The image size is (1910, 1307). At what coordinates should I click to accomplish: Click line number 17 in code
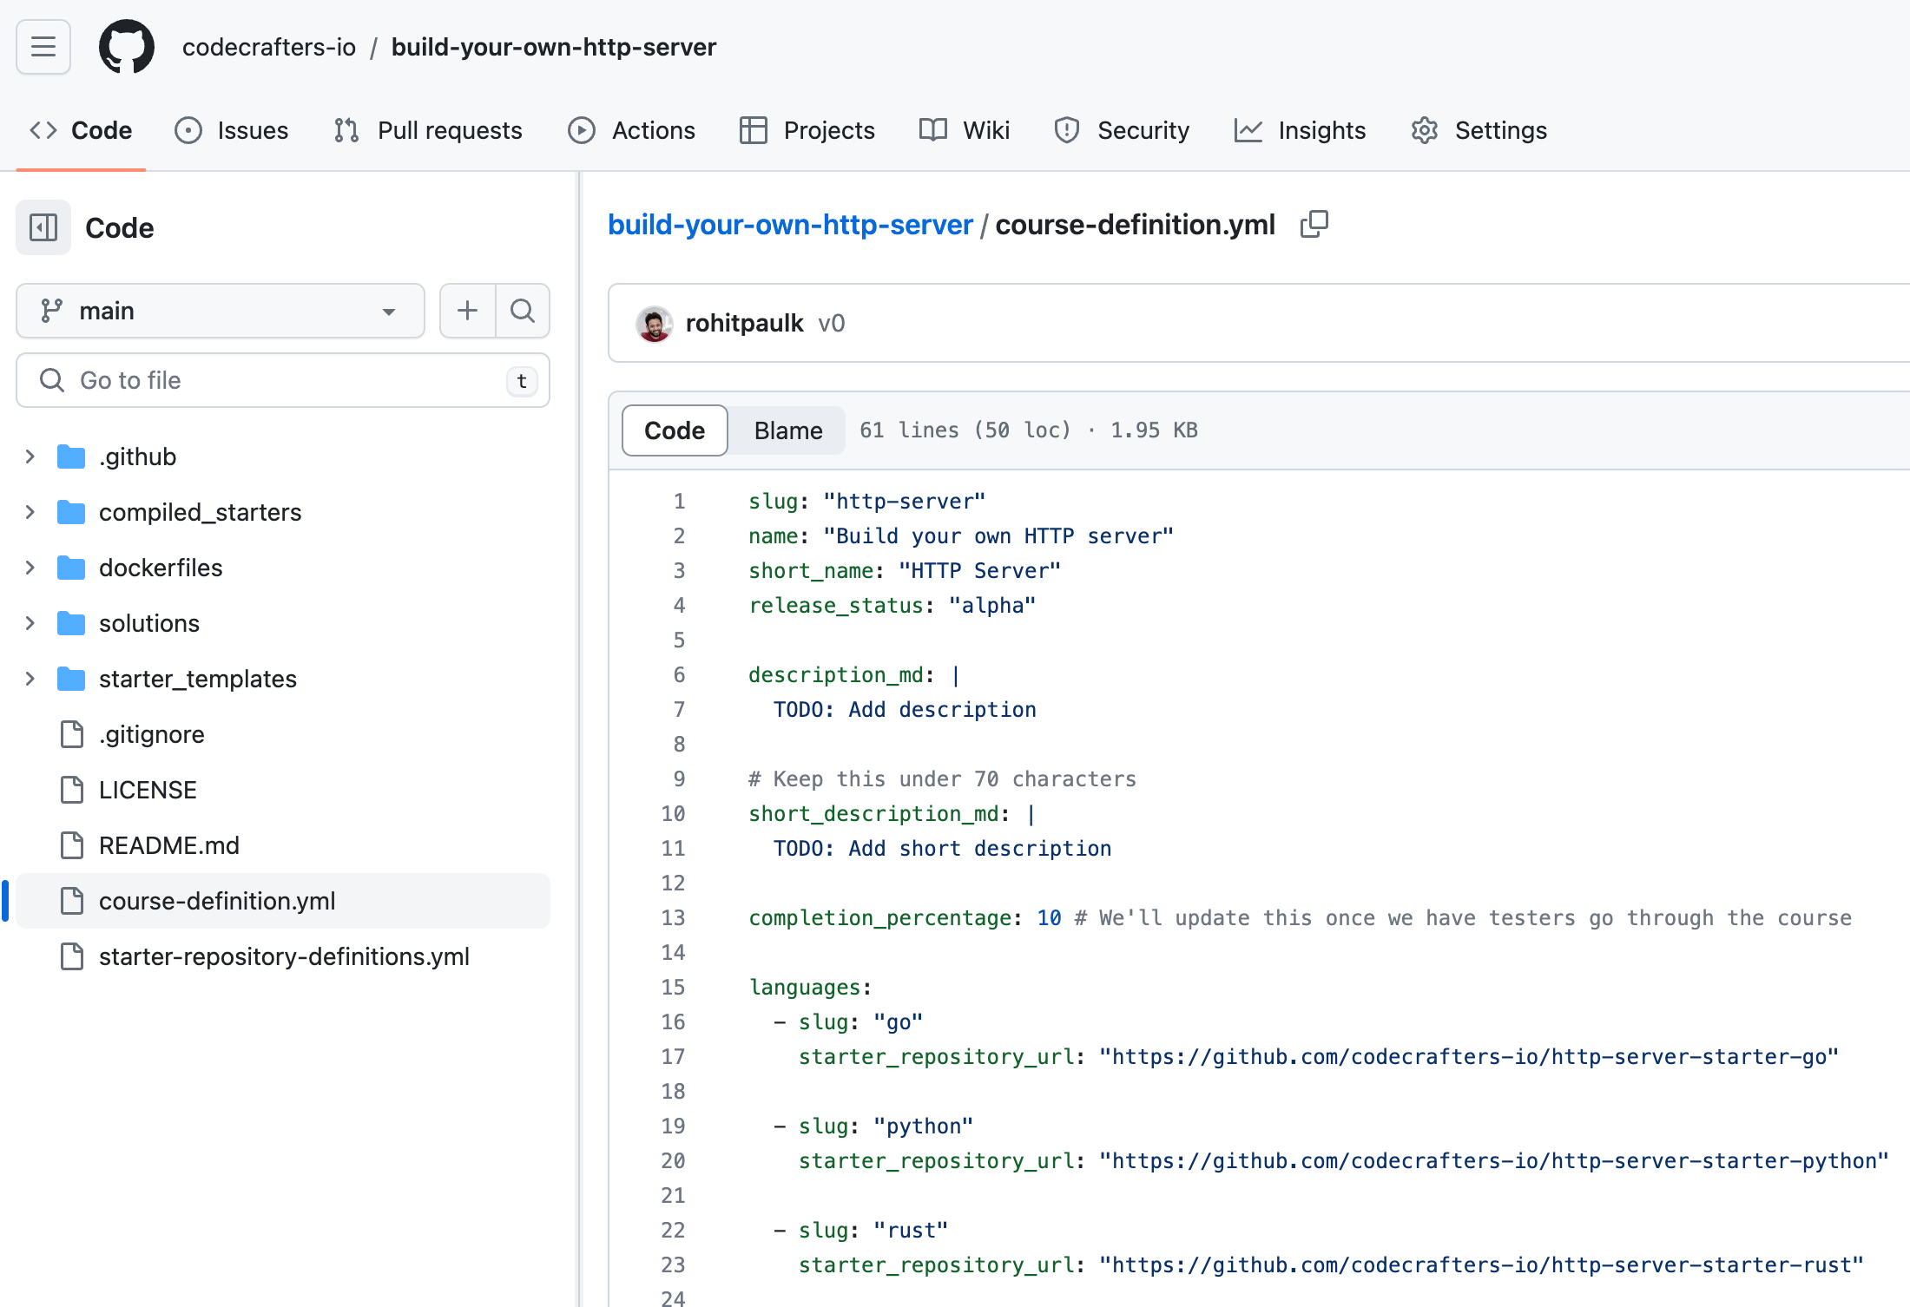[x=673, y=1057]
